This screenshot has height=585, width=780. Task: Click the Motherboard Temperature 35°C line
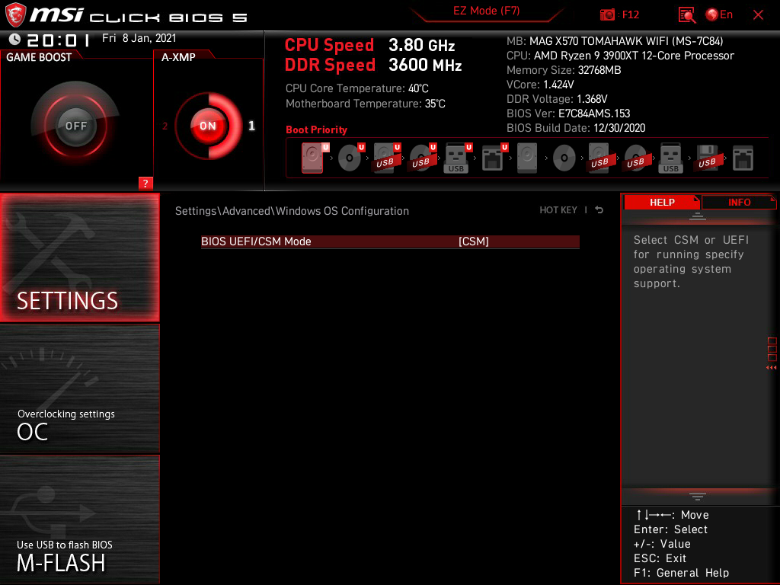click(365, 104)
